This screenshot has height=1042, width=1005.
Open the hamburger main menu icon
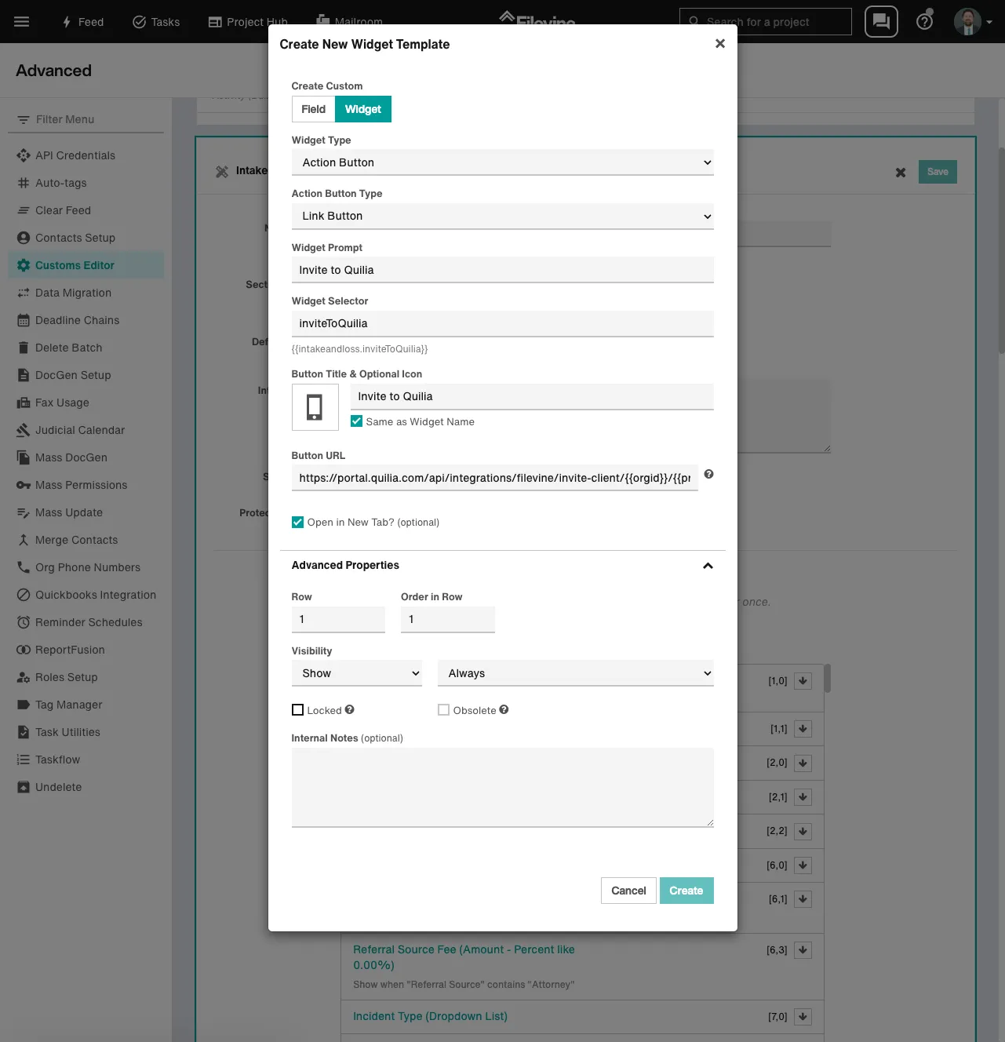point(22,22)
